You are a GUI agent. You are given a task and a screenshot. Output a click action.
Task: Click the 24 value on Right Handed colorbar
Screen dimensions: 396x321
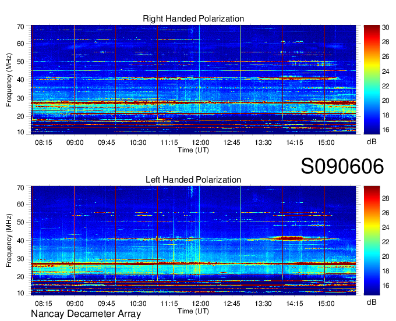tap(386, 72)
